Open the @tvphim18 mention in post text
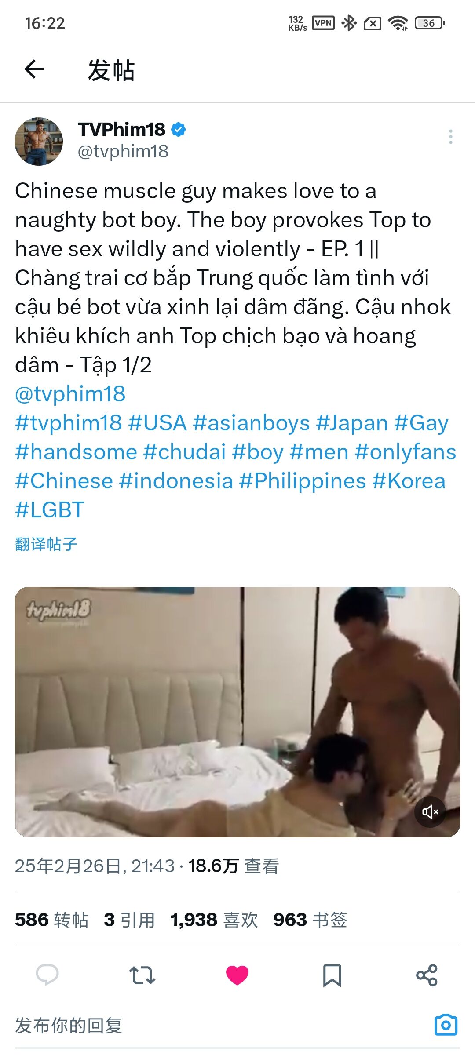475x1055 pixels. pos(70,394)
